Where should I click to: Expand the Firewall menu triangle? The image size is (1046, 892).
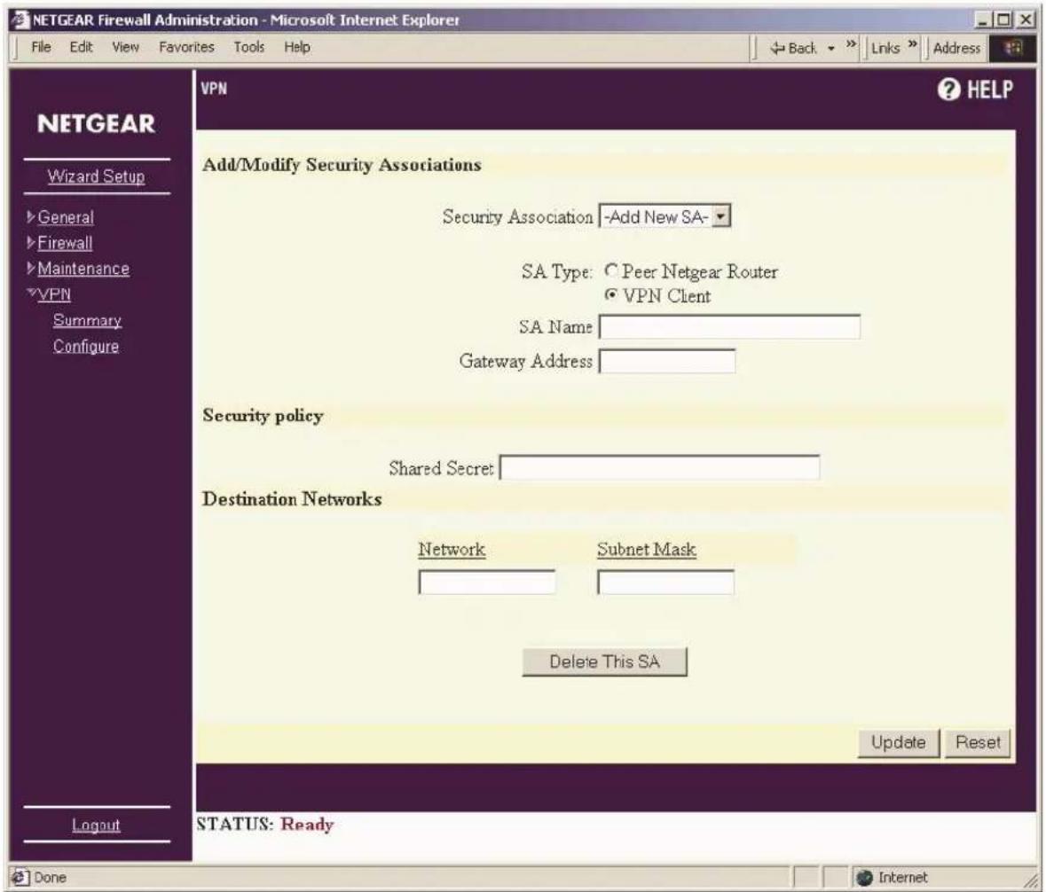tap(31, 242)
